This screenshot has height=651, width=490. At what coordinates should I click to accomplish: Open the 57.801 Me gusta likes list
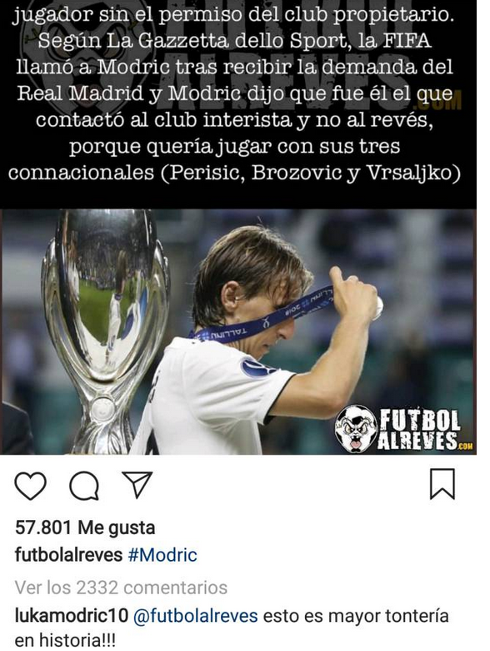point(85,527)
